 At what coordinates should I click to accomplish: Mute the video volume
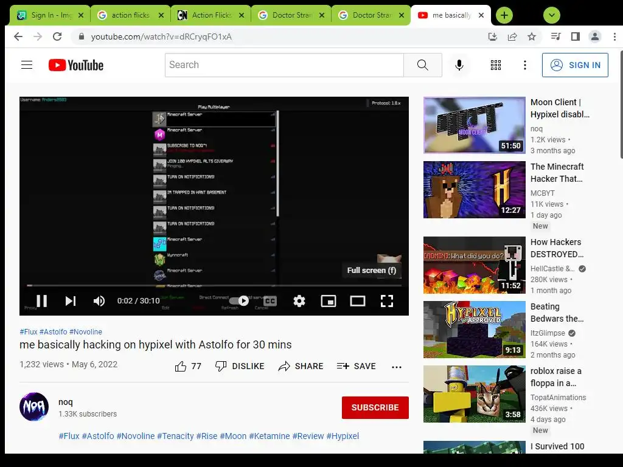pos(99,301)
